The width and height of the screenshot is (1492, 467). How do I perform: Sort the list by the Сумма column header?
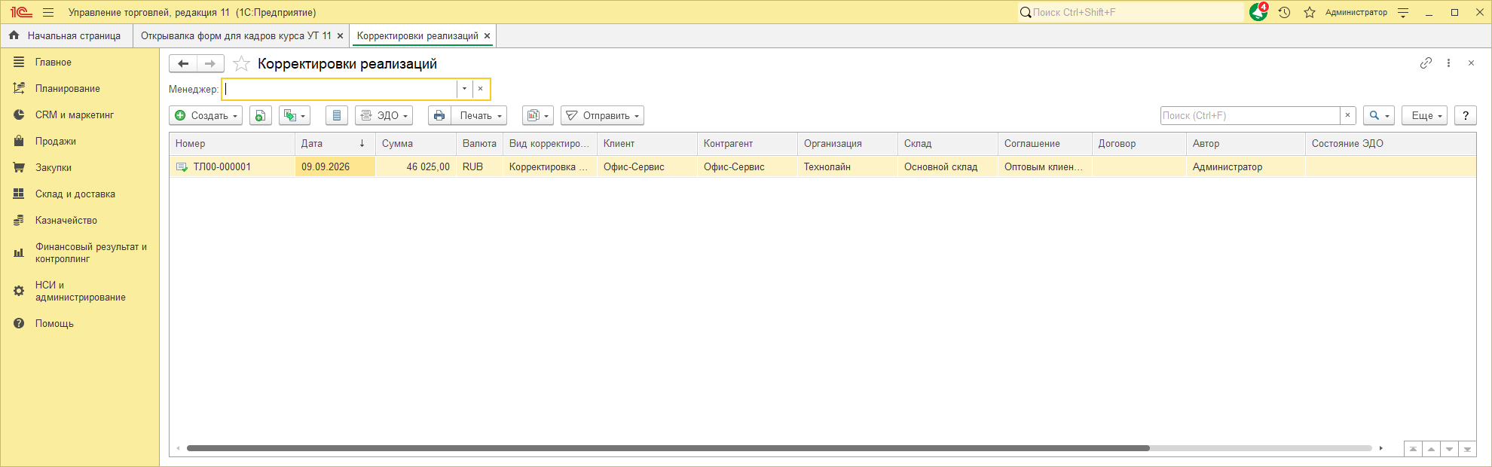click(x=416, y=143)
